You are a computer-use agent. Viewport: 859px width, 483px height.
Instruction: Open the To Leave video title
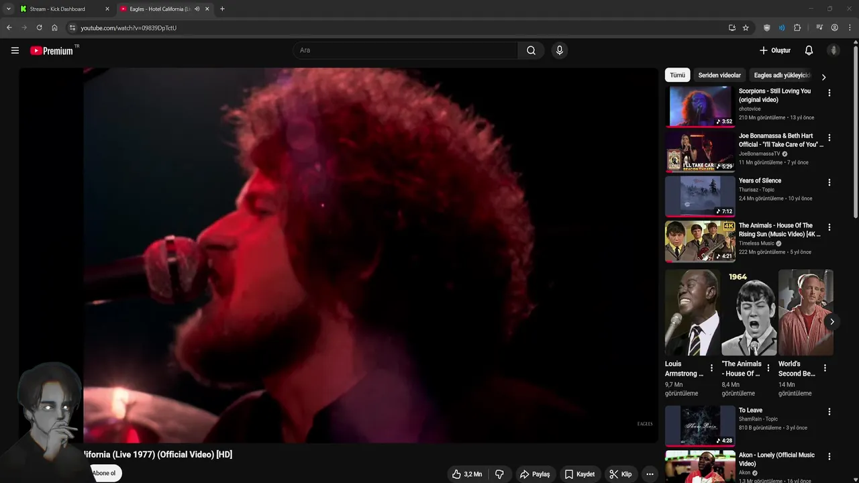click(750, 410)
